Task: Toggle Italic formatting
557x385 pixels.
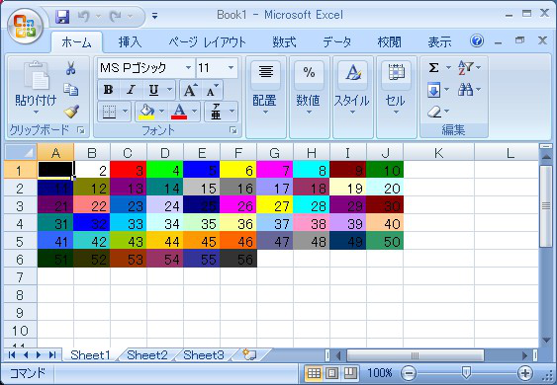Action: coord(131,90)
